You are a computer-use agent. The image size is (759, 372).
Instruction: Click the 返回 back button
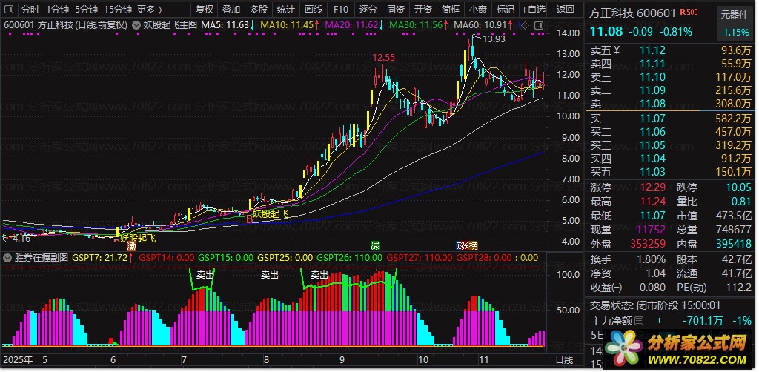pos(566,9)
